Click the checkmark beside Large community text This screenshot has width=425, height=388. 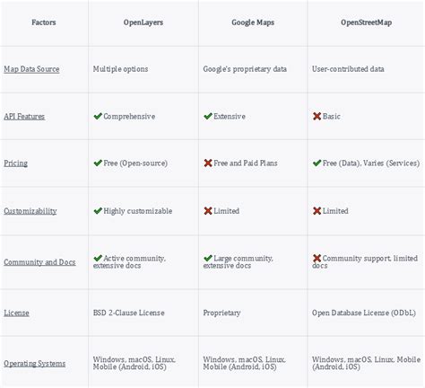pos(208,258)
